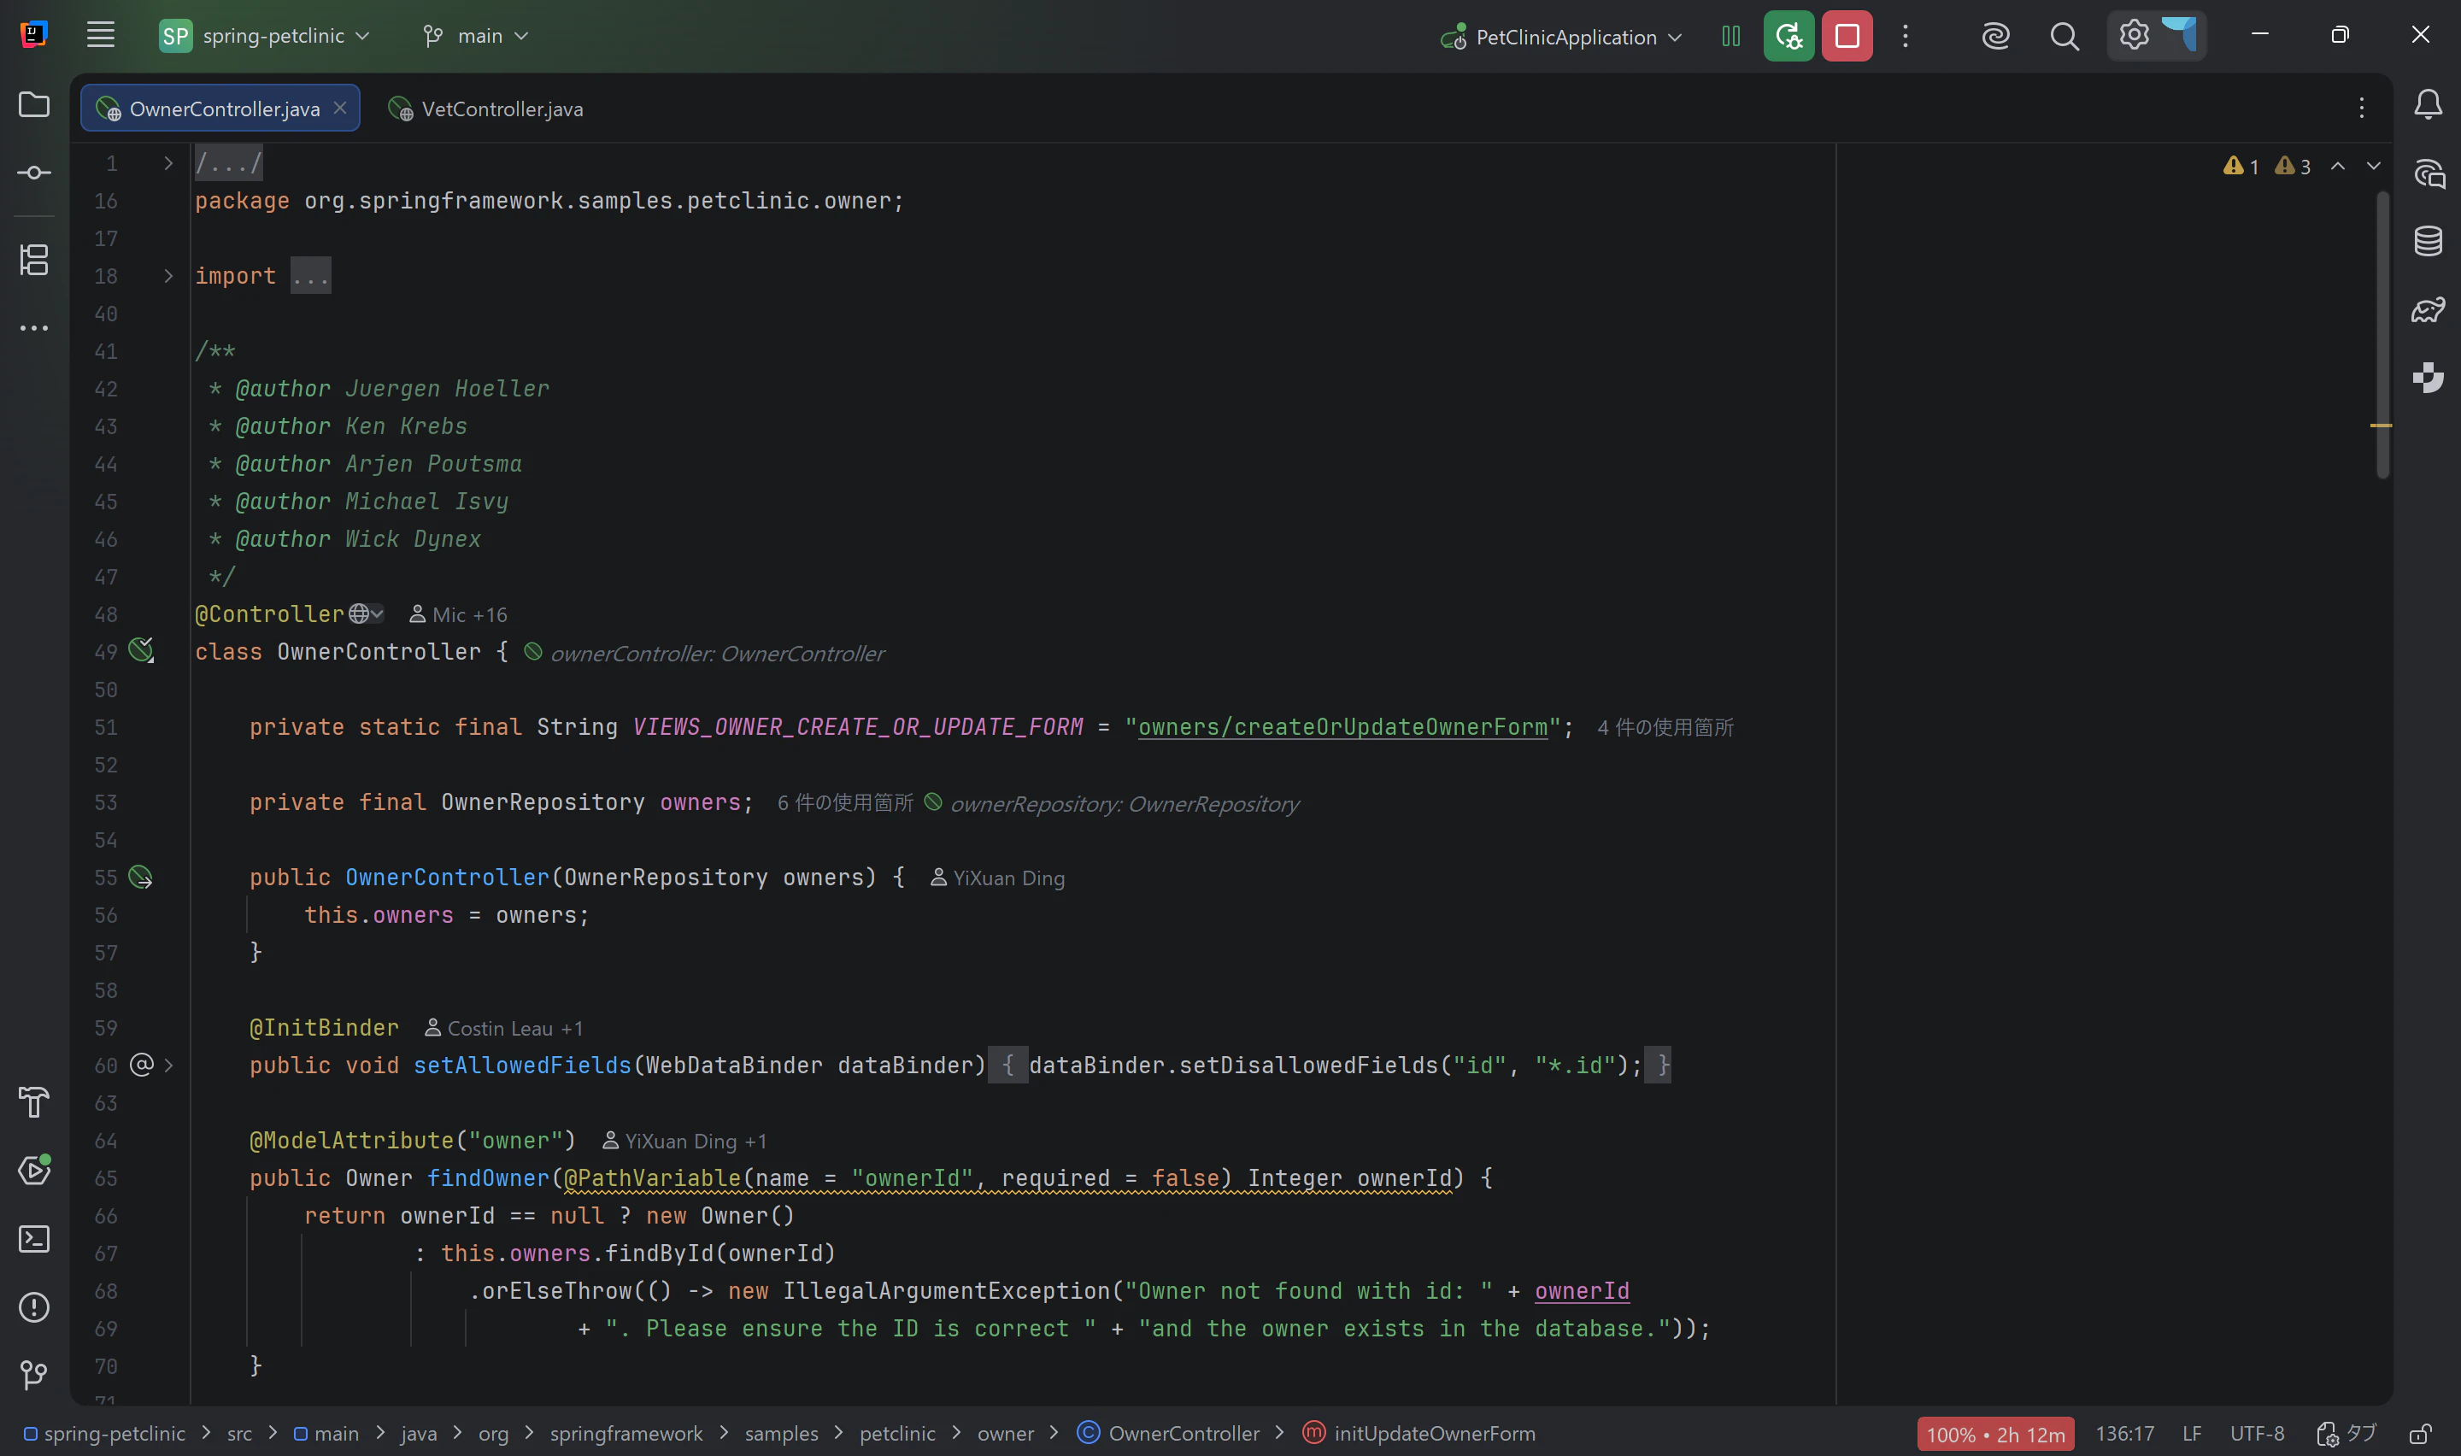Stop the running PetClinicApplication
The image size is (2461, 1456).
tap(1847, 36)
